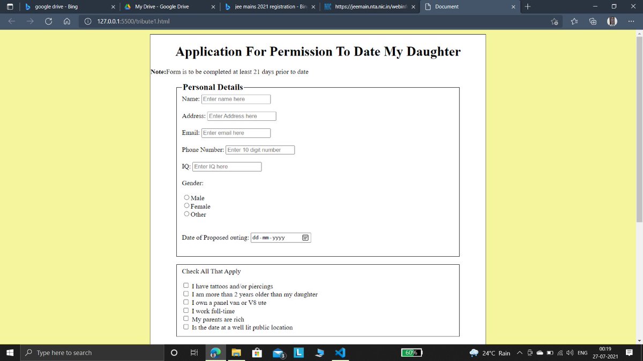Select the Male radio button

pyautogui.click(x=186, y=198)
